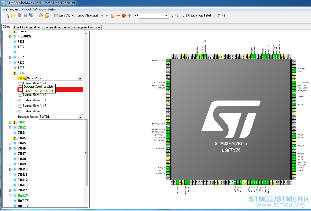Open the Debug Serial Wire dropdown
The width and height of the screenshot is (311, 211).
80,79
